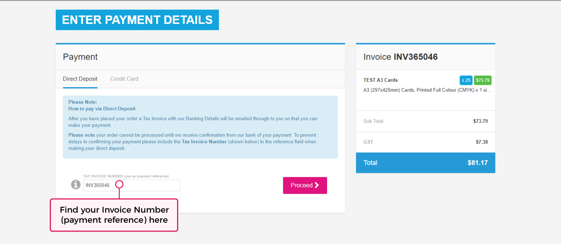Click the TEST A3 Cards item name

pyautogui.click(x=380, y=80)
